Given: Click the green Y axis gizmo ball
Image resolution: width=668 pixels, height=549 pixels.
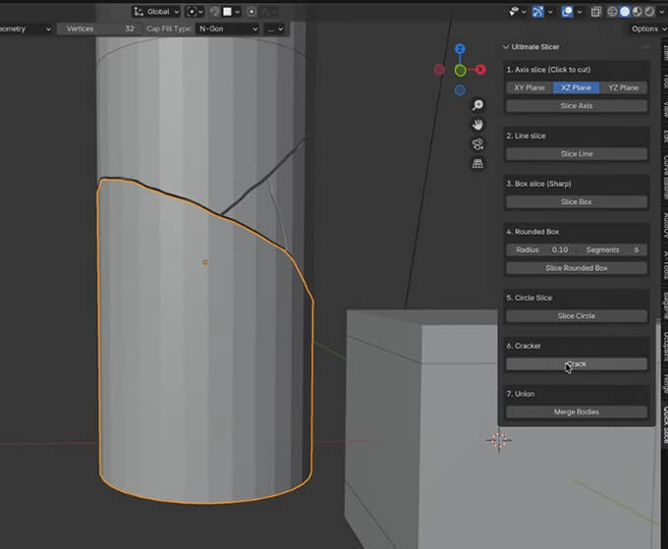Looking at the screenshot, I should tap(460, 70).
